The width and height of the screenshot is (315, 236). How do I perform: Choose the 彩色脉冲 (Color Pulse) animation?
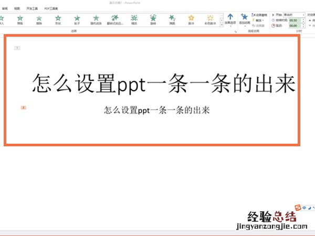point(210,20)
